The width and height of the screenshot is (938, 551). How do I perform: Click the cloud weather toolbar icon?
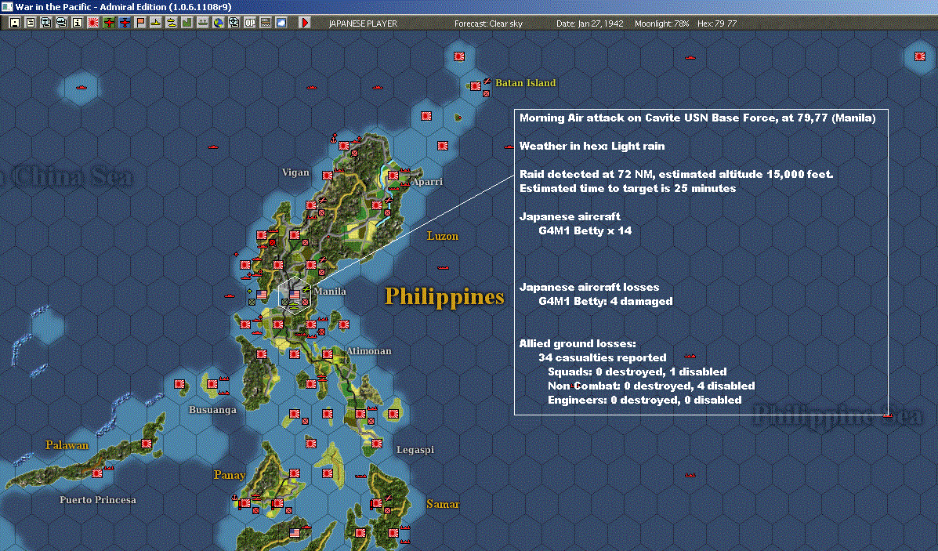tap(281, 23)
